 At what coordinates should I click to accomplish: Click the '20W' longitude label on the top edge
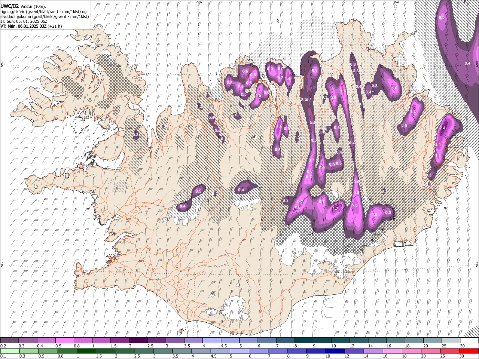coord(199,2)
